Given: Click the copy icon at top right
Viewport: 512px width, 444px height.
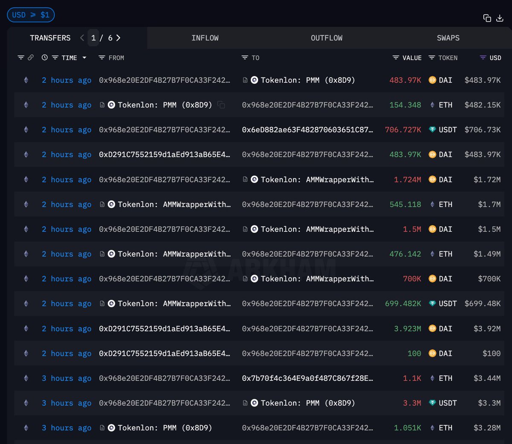Looking at the screenshot, I should pos(487,18).
